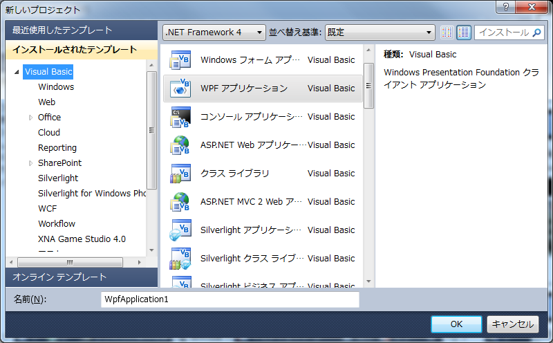Select the 'Windows フォーム アプ…' template name
Screen dimensions: 553x343
(250, 60)
